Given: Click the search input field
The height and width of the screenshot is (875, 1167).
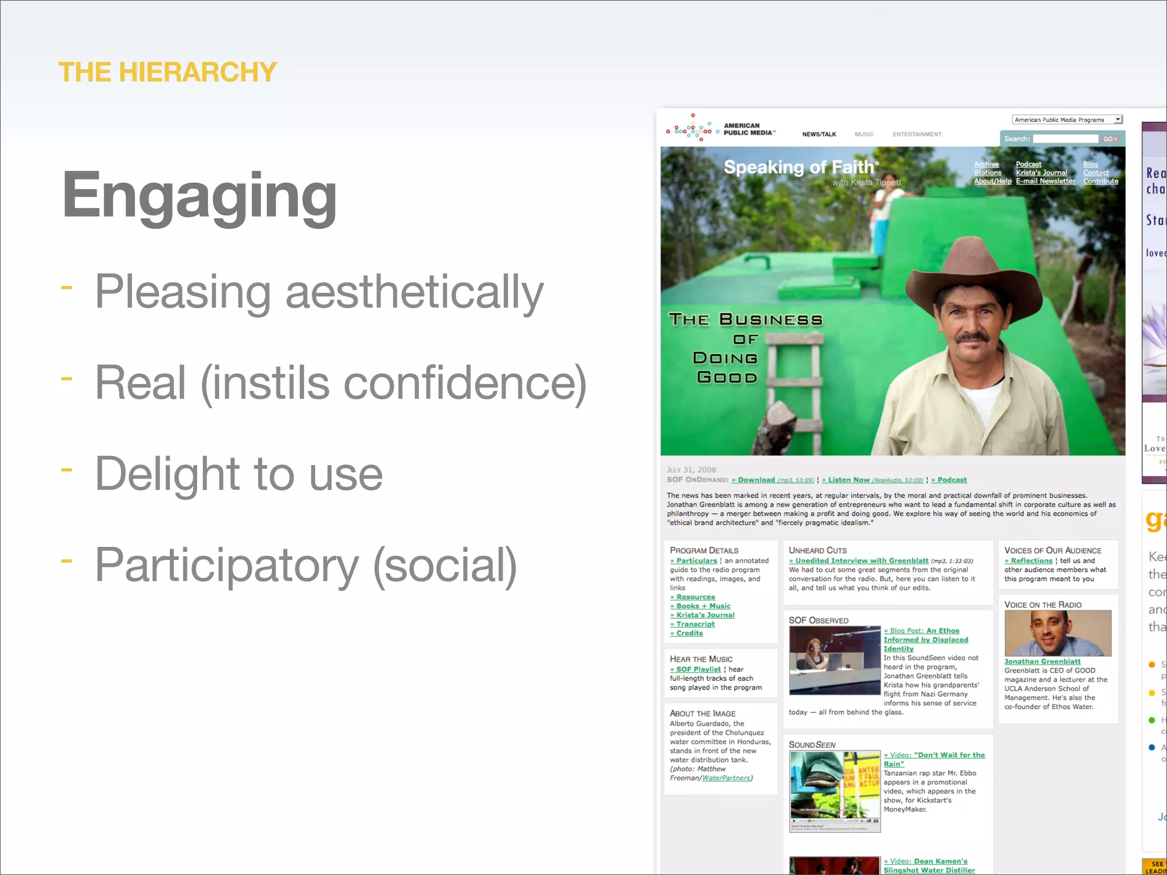Looking at the screenshot, I should coord(1064,139).
